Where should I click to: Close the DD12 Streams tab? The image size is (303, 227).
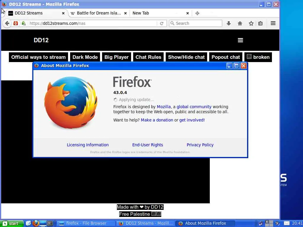[63, 13]
